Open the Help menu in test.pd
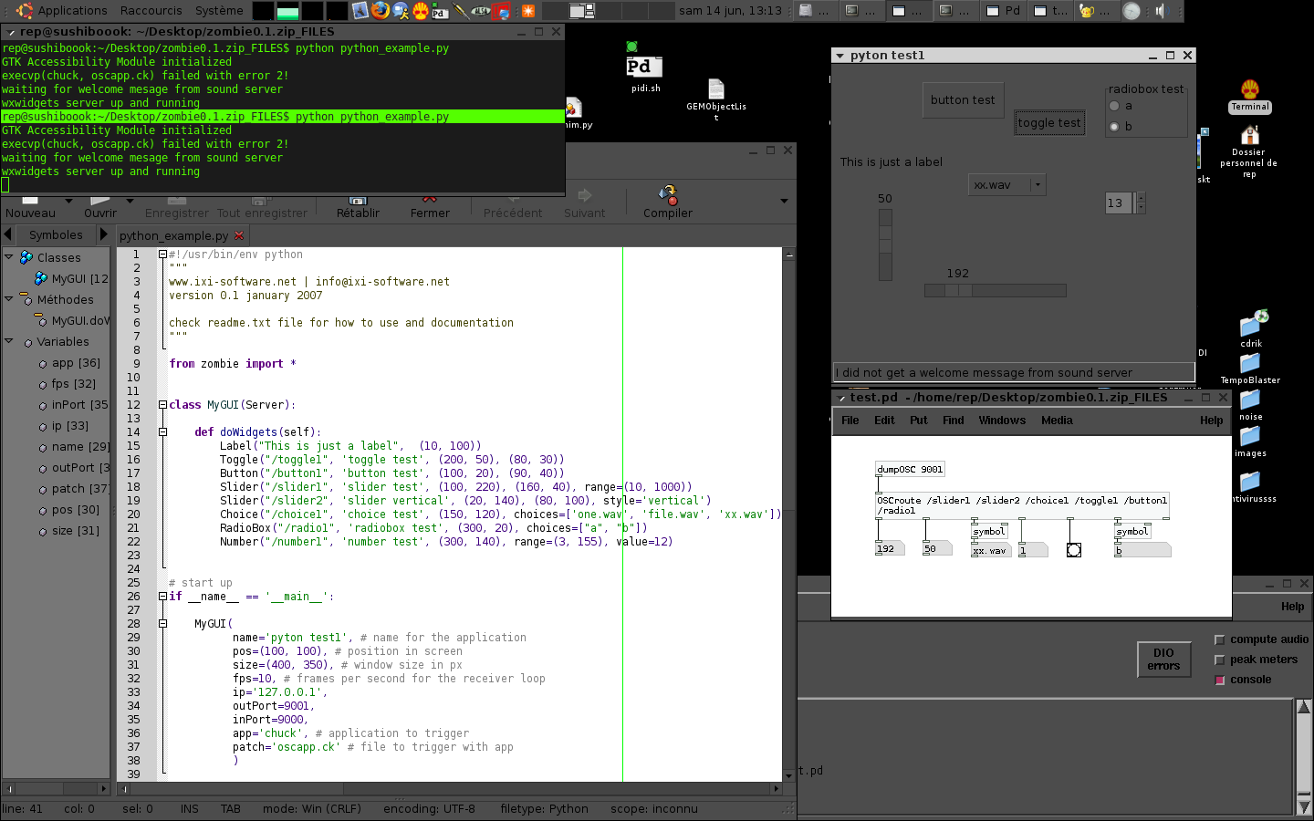 tap(1211, 421)
